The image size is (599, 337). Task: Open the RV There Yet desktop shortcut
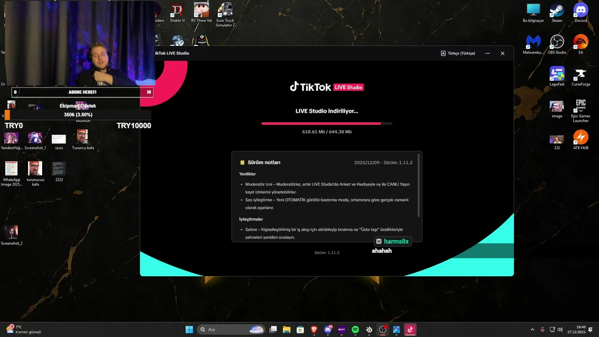201,13
